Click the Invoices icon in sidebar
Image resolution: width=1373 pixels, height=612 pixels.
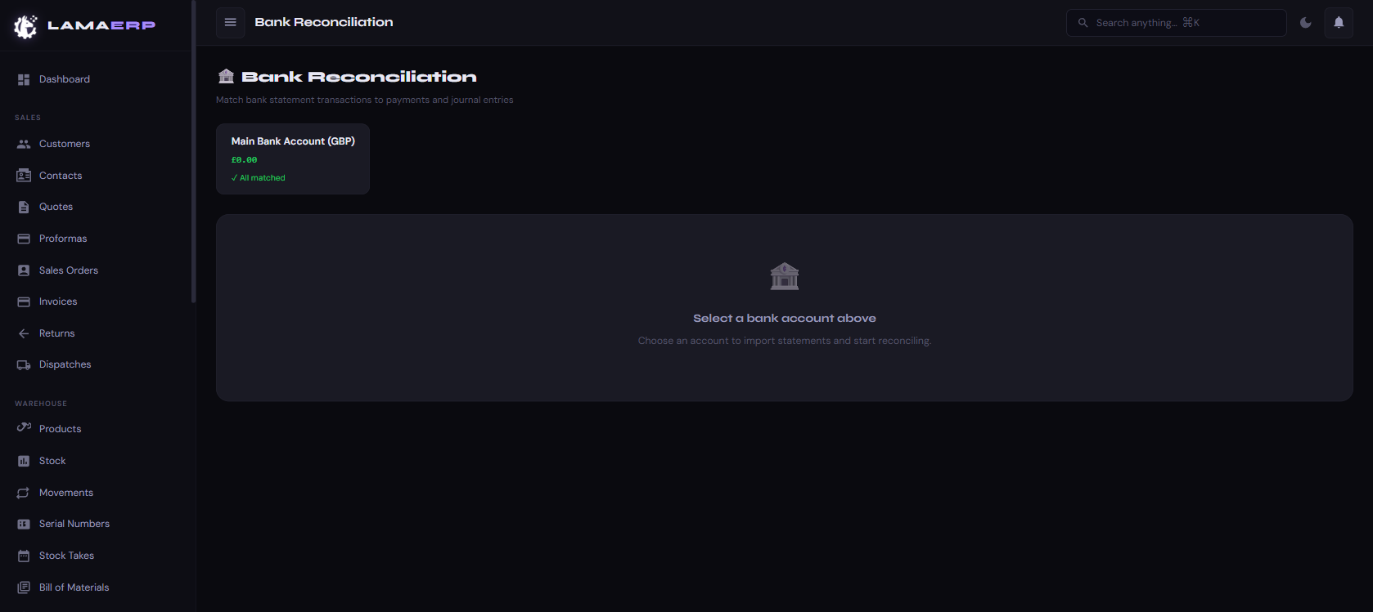(x=24, y=302)
